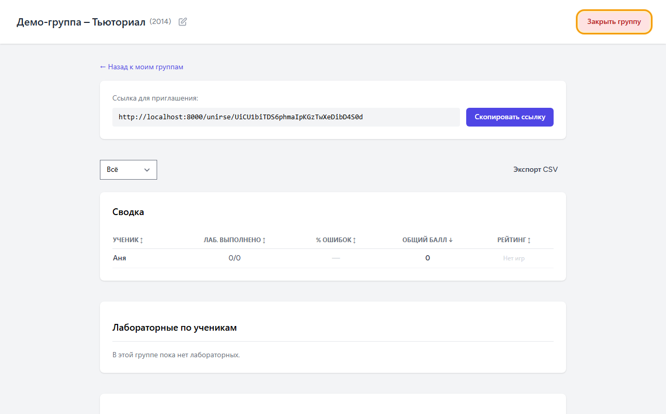The image size is (666, 414).
Task: Sort by 'Общий балл' column header
Action: tap(428, 240)
